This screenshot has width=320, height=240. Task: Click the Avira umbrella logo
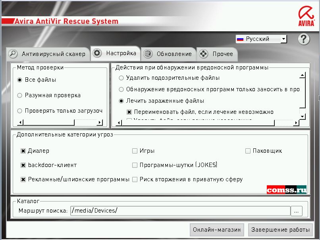click(306, 16)
